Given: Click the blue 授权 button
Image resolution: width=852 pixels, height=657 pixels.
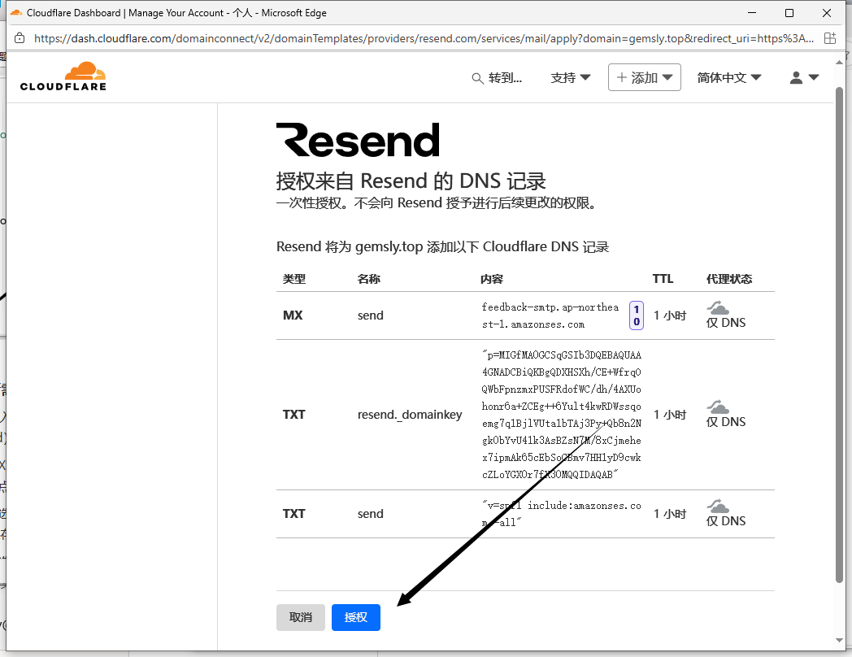Looking at the screenshot, I should point(356,617).
